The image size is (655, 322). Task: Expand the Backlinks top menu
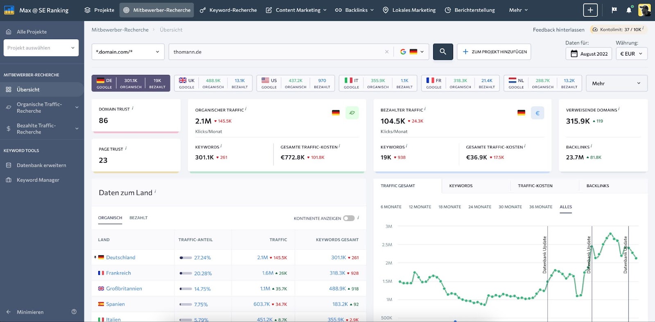coord(355,10)
